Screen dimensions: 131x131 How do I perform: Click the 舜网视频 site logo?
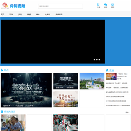click(x=13, y=6)
